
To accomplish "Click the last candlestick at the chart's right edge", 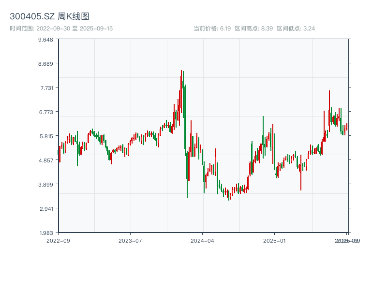I will click(x=348, y=126).
